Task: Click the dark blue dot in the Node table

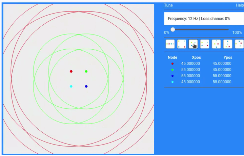Action: (x=172, y=76)
